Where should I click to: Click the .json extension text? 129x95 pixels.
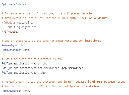coord(43,73)
